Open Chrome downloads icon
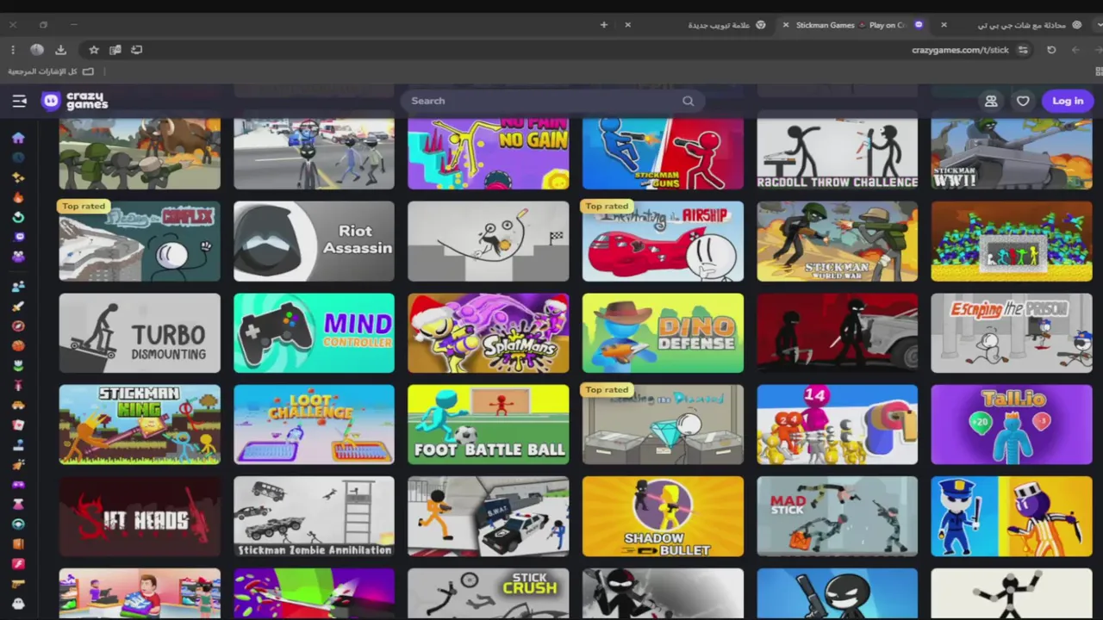This screenshot has height=620, width=1103. coord(60,50)
